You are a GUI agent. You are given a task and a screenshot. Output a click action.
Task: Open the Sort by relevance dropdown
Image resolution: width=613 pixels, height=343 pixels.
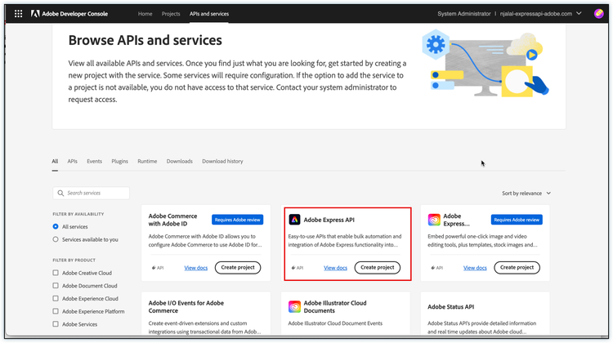click(x=526, y=194)
